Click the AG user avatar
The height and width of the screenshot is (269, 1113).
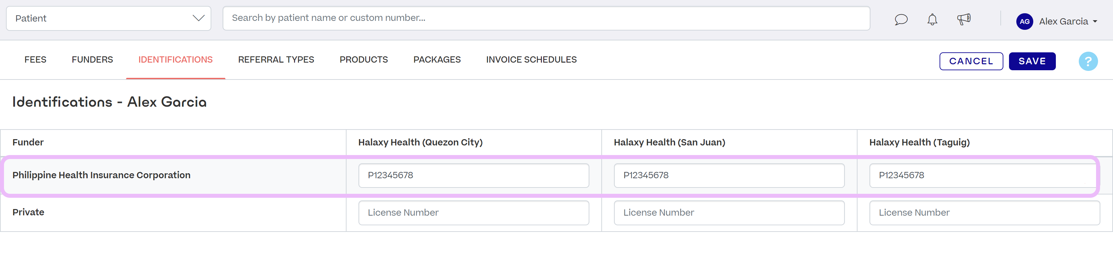1024,21
